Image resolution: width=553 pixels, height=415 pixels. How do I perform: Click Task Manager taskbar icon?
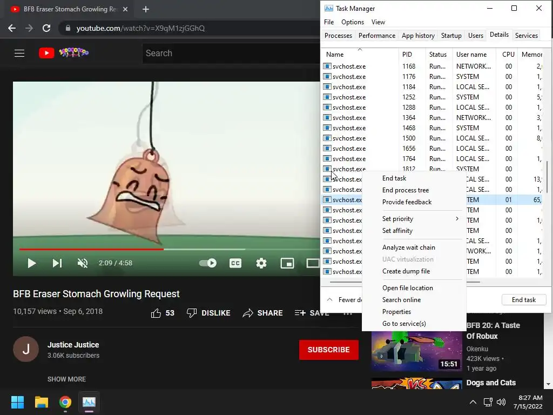click(x=89, y=402)
